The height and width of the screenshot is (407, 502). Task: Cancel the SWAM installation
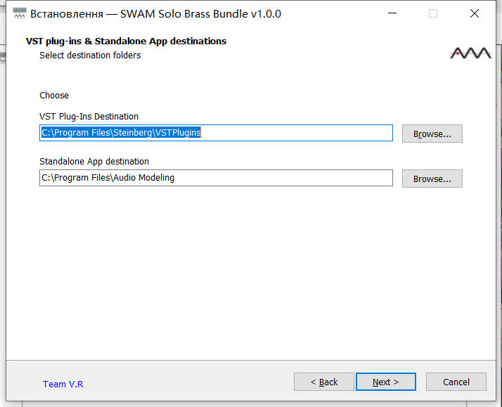[x=456, y=382]
